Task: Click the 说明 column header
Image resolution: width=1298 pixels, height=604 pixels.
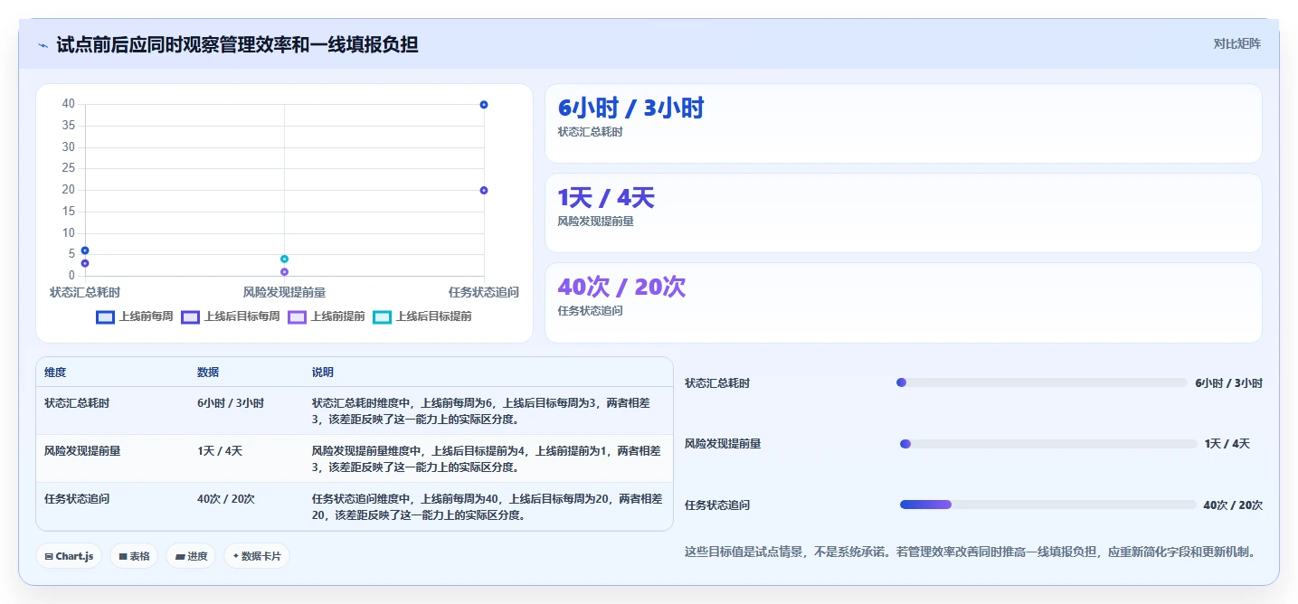Action: click(323, 373)
